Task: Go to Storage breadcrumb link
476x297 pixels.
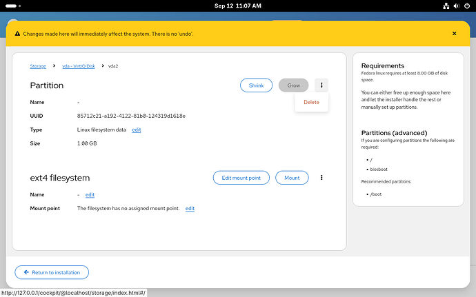Action: [38, 66]
